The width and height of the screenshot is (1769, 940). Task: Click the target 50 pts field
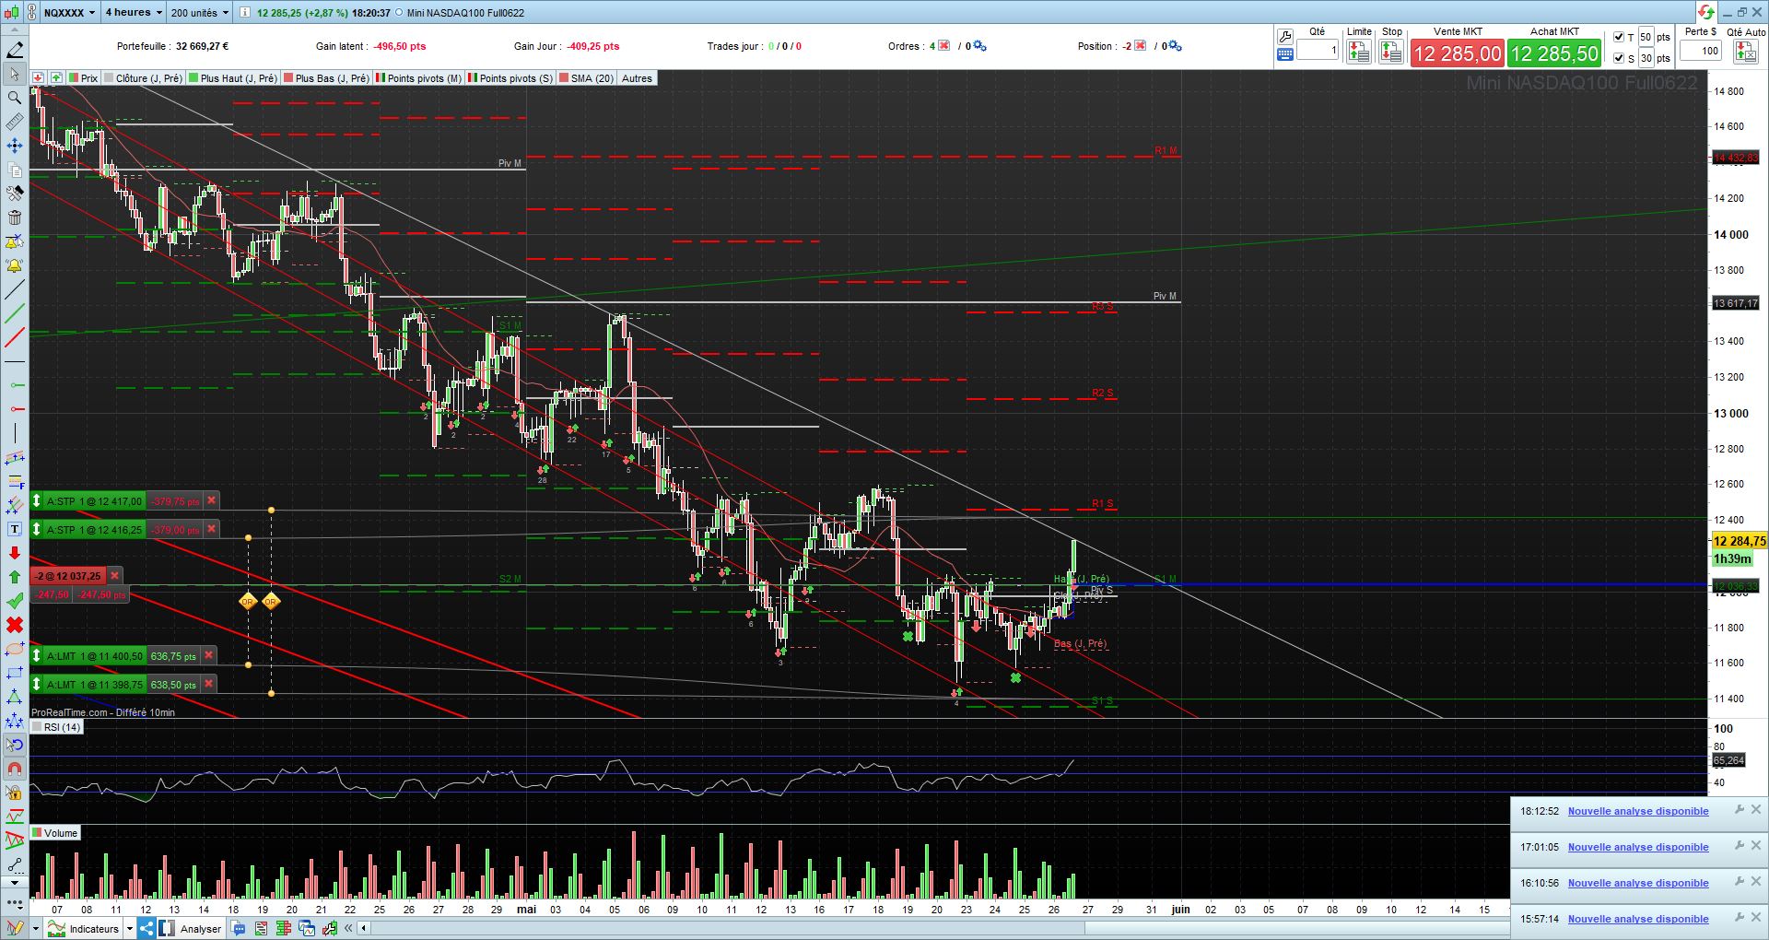1646,37
